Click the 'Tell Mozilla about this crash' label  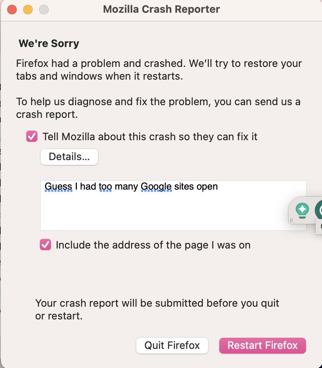(150, 137)
